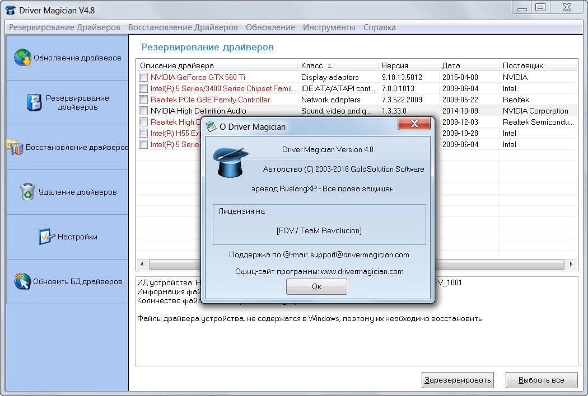The width and height of the screenshot is (588, 396).
Task: Click the Зарезервировать button
Action: coord(458,380)
